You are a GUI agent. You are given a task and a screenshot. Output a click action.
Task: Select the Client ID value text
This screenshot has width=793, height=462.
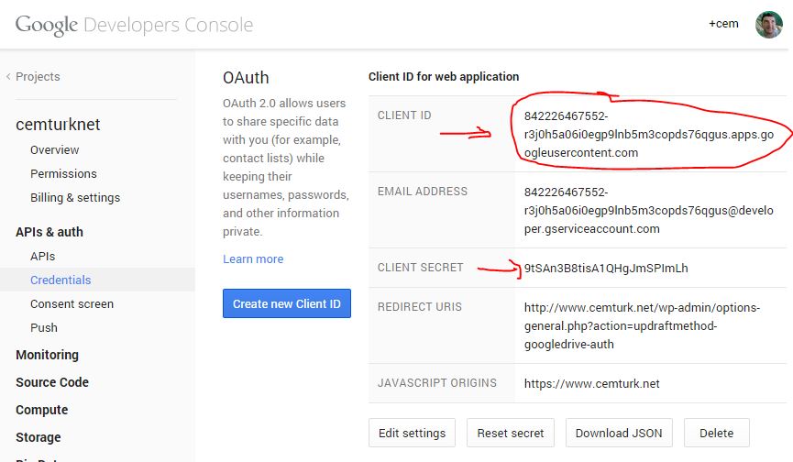[x=649, y=135]
